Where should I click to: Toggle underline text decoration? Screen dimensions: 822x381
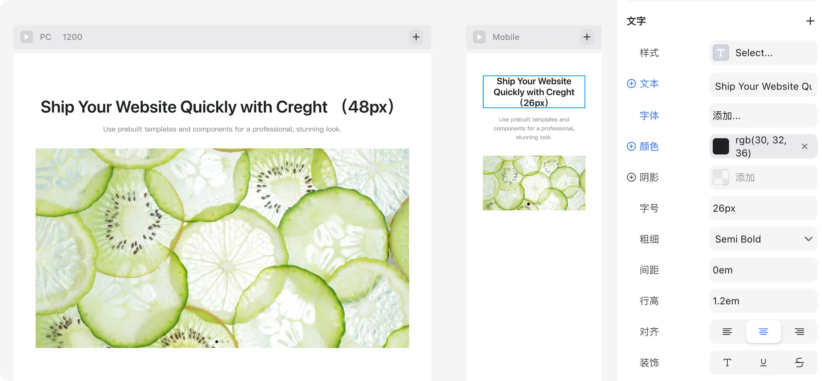tap(763, 363)
